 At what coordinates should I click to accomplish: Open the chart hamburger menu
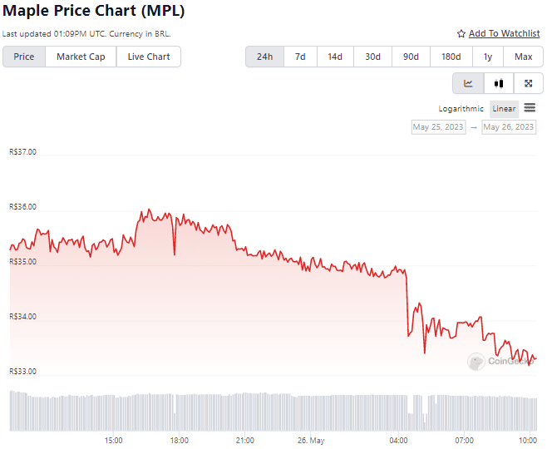[530, 108]
